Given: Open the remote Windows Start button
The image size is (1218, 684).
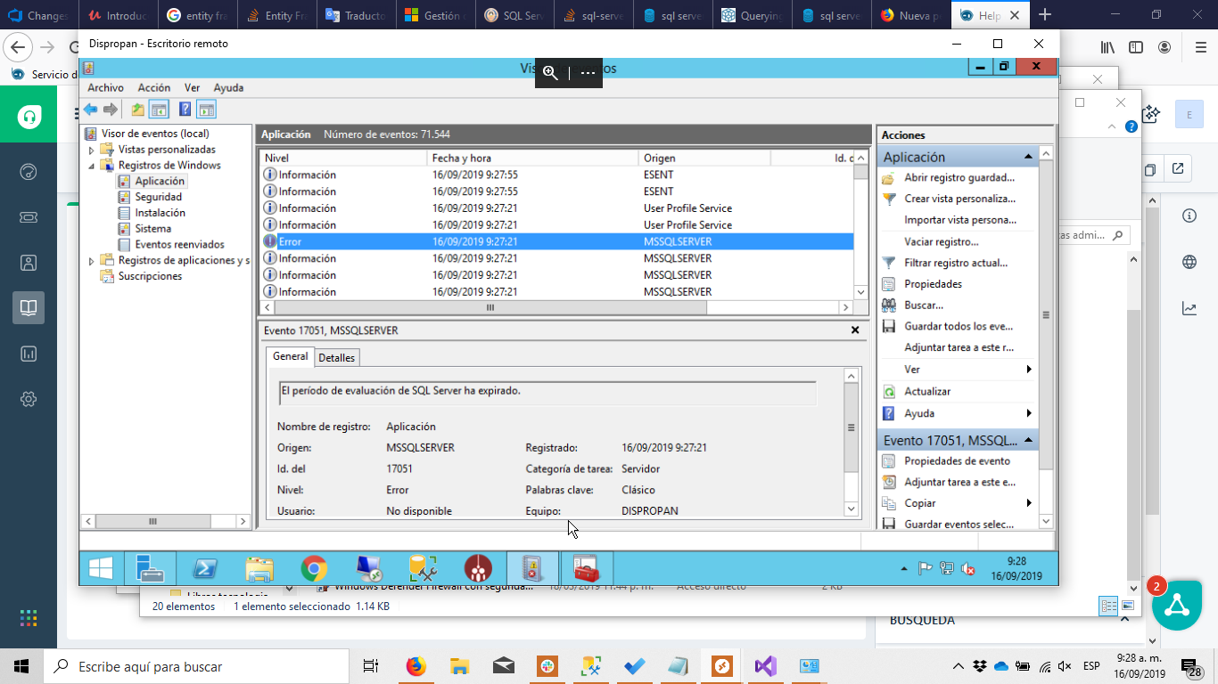Looking at the screenshot, I should pos(101,568).
